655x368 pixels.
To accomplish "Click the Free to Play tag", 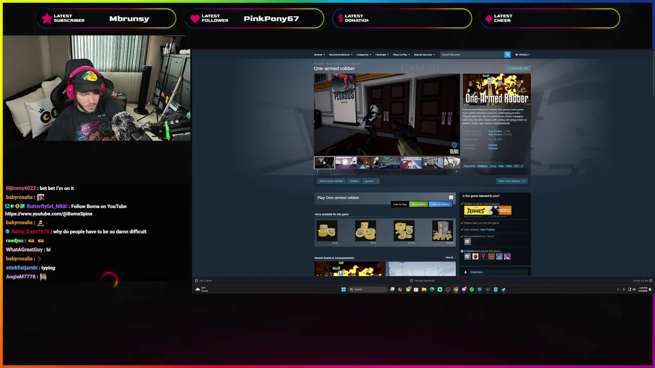I will pos(469,166).
